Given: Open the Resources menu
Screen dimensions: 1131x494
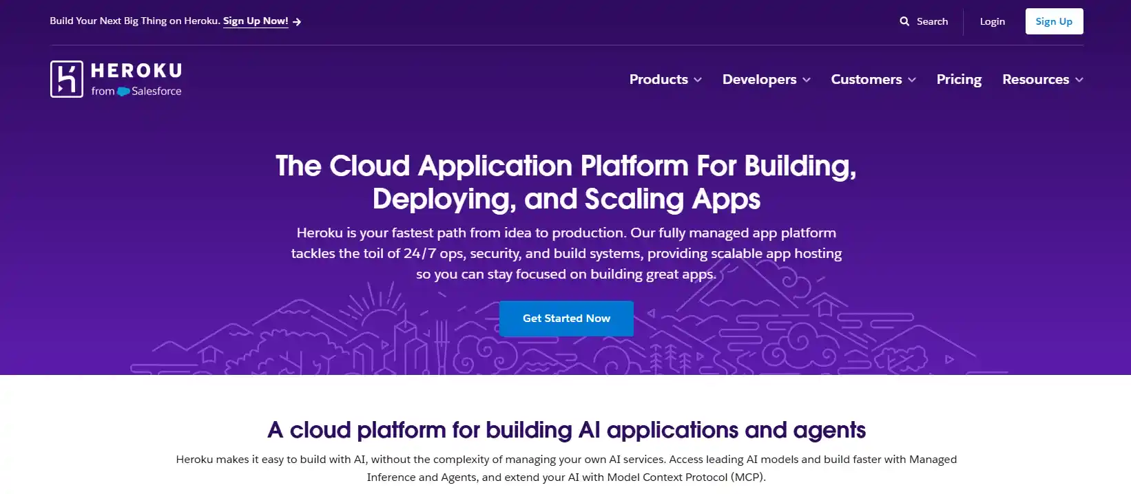Looking at the screenshot, I should 1035,79.
